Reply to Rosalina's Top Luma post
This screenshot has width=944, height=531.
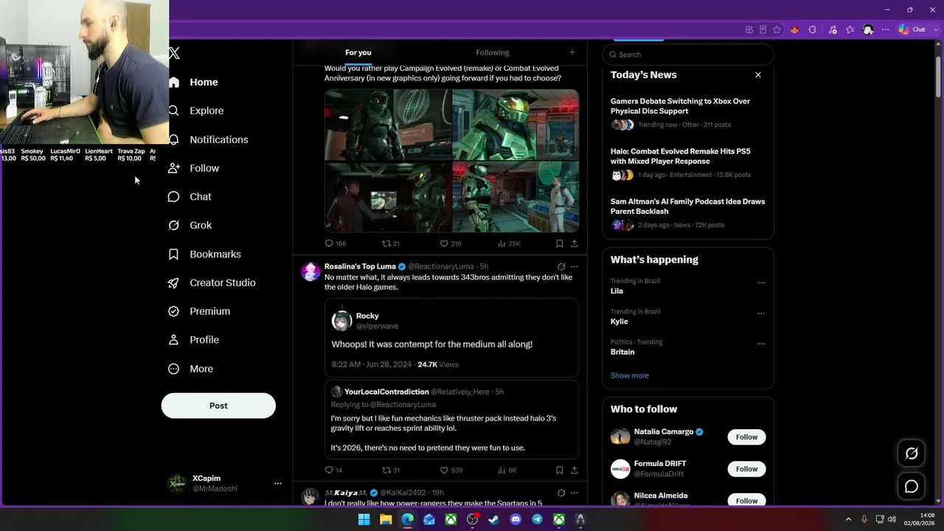pyautogui.click(x=333, y=470)
